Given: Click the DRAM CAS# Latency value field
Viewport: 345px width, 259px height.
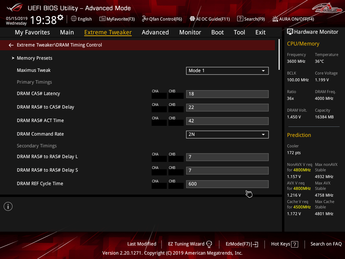Looking at the screenshot, I should 227,94.
